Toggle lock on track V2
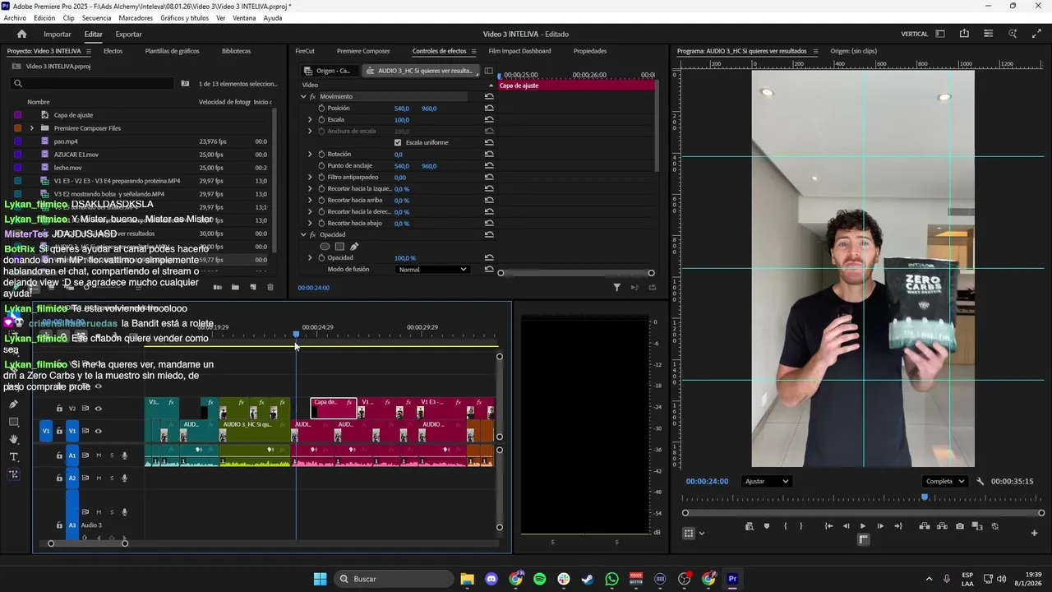This screenshot has height=592, width=1052. coord(59,409)
